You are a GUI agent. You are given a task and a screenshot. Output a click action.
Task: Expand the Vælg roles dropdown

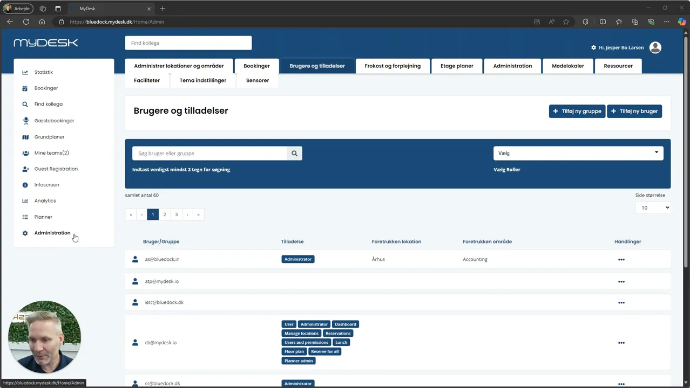pos(578,153)
